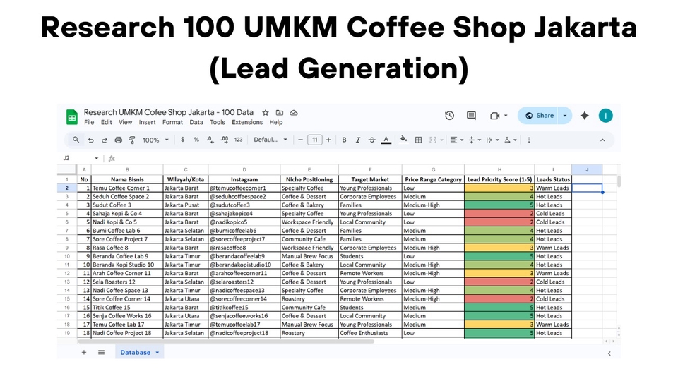
Task: Open the text wrapping dropdown
Action: click(492, 140)
